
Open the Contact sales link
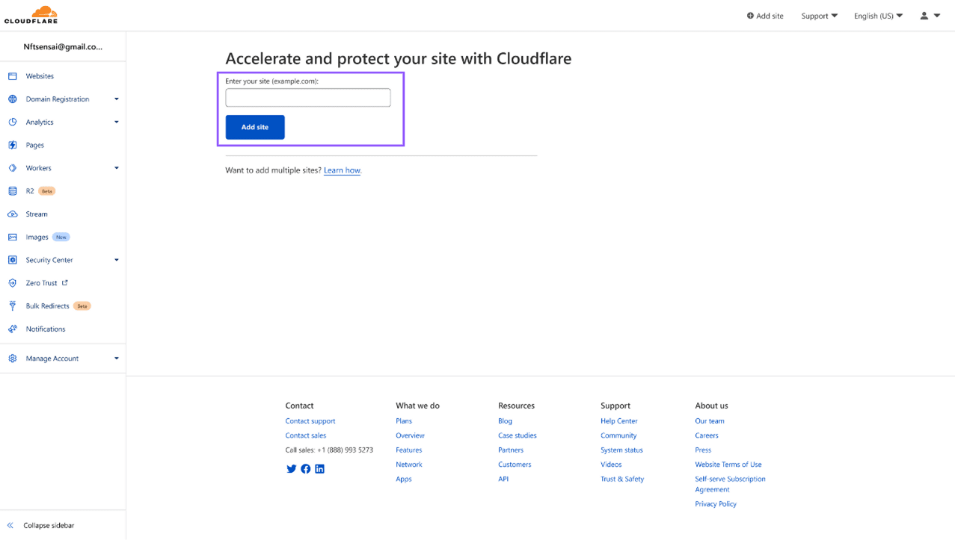306,435
